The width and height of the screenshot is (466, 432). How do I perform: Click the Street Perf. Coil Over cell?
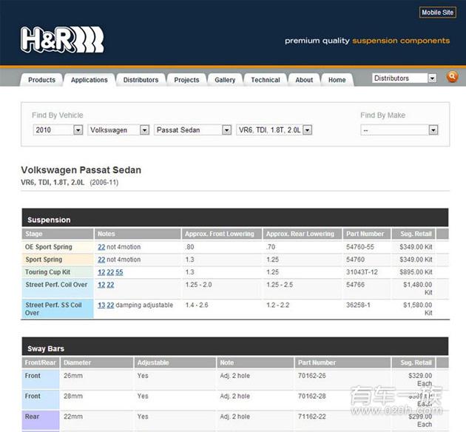[x=58, y=288]
